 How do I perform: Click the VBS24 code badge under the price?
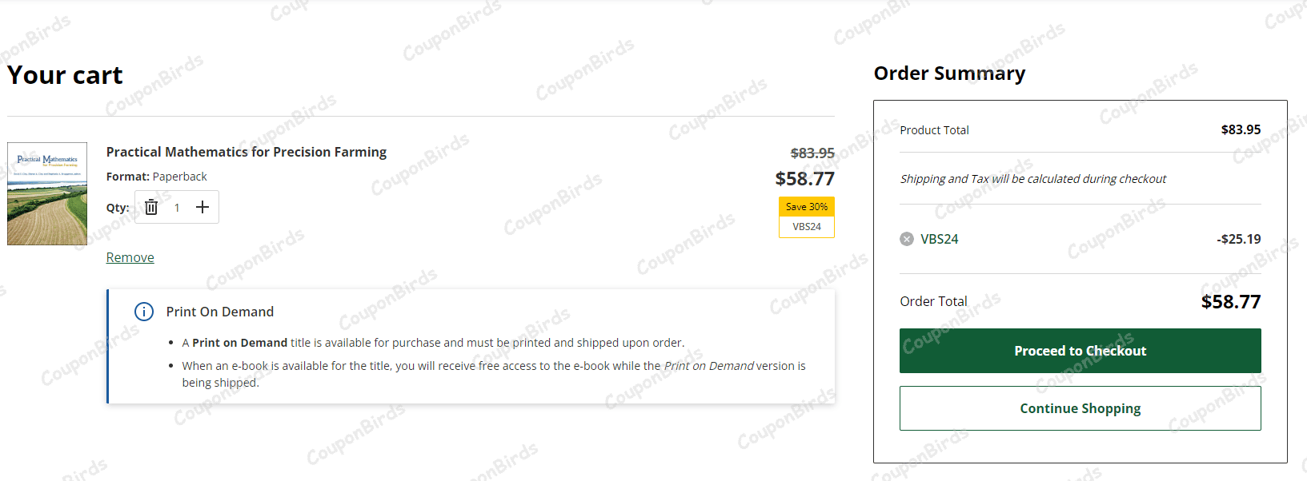click(807, 227)
